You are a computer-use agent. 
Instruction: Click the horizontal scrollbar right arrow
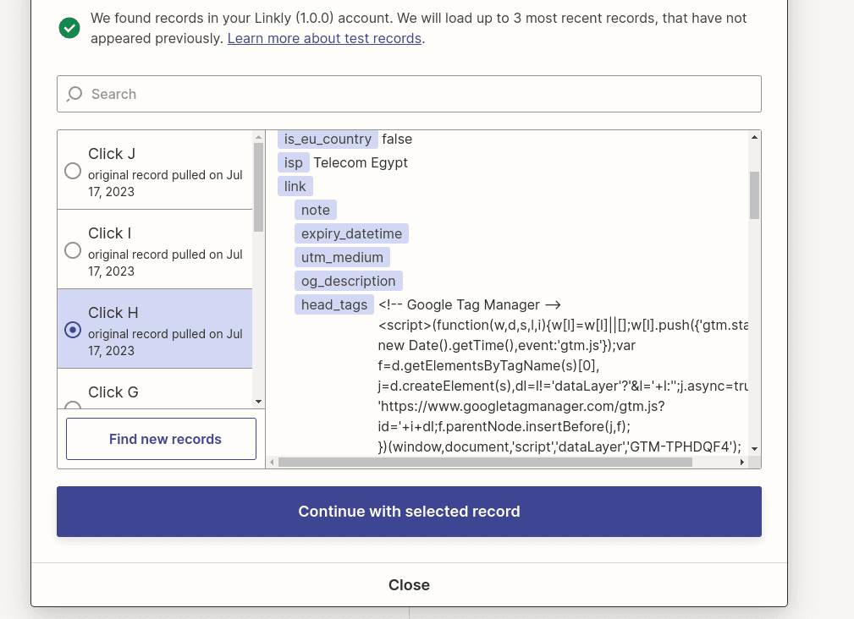point(742,463)
